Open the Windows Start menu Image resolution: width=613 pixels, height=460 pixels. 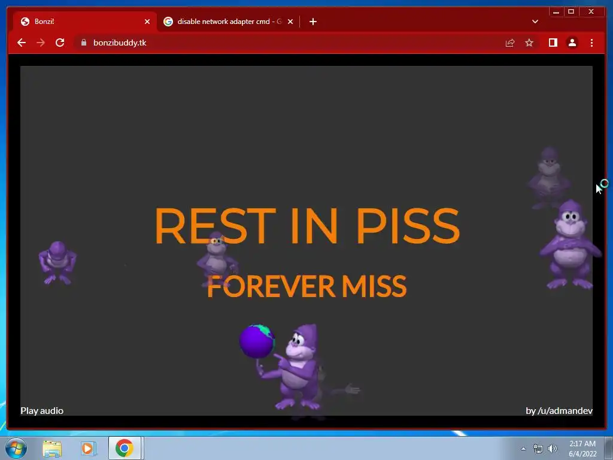coord(16,448)
